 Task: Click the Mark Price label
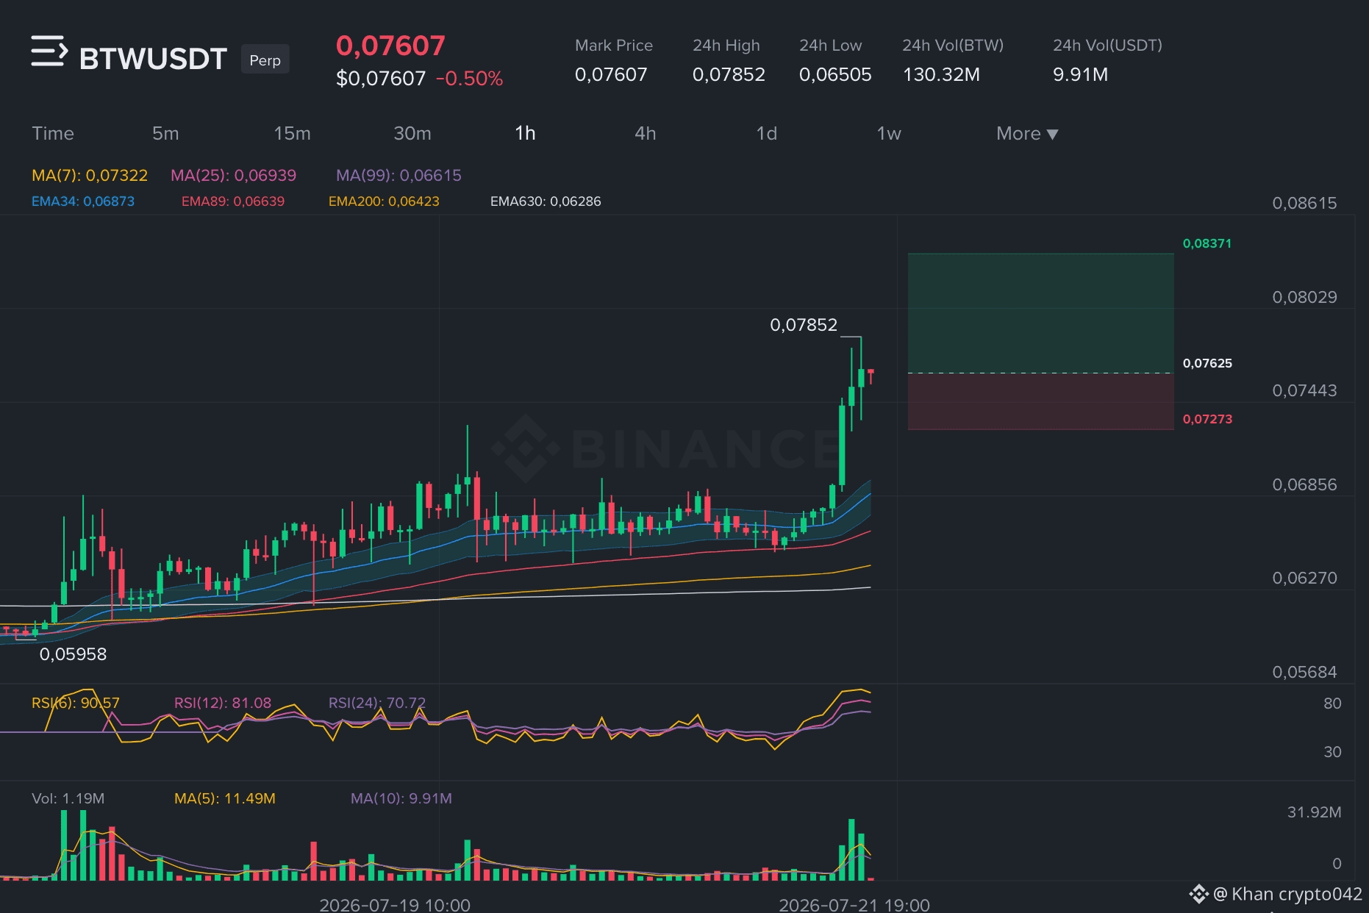pos(614,46)
